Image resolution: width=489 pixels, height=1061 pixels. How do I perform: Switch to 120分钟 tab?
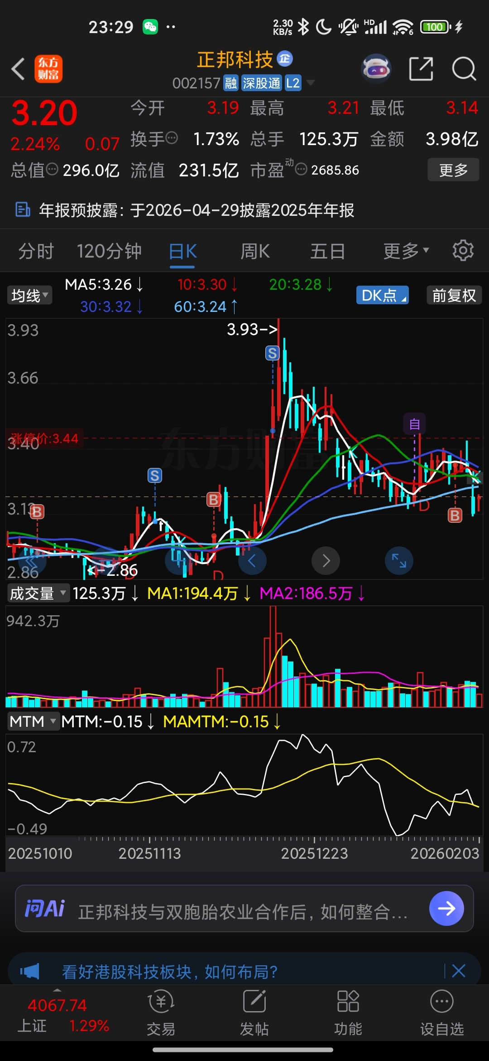tap(109, 251)
